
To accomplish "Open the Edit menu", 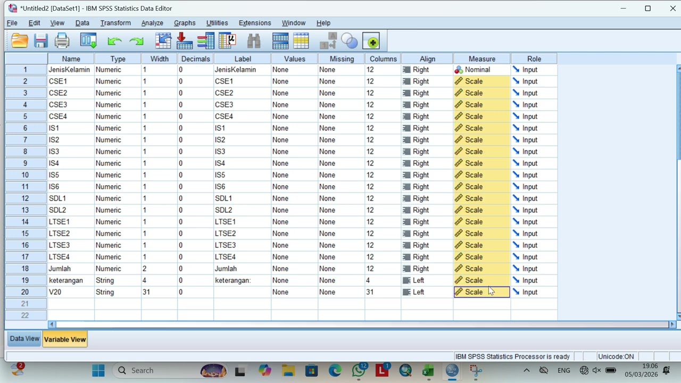I will click(x=34, y=23).
